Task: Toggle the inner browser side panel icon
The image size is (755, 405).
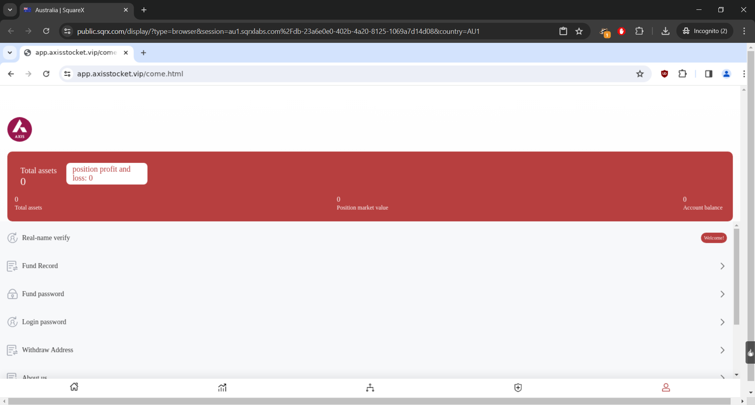Action: click(709, 74)
